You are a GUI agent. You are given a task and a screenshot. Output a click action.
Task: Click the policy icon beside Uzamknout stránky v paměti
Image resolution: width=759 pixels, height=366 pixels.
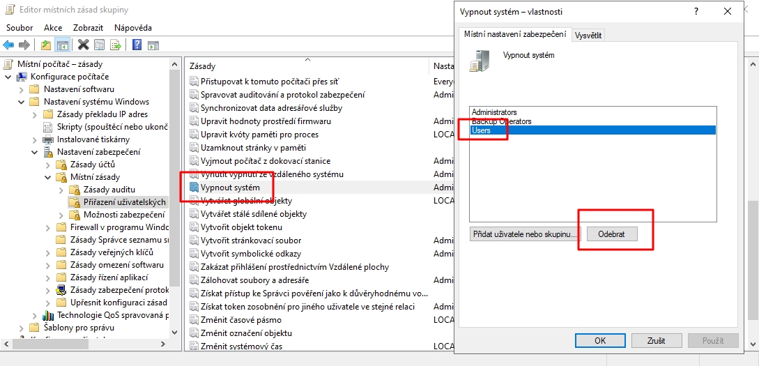(x=194, y=148)
